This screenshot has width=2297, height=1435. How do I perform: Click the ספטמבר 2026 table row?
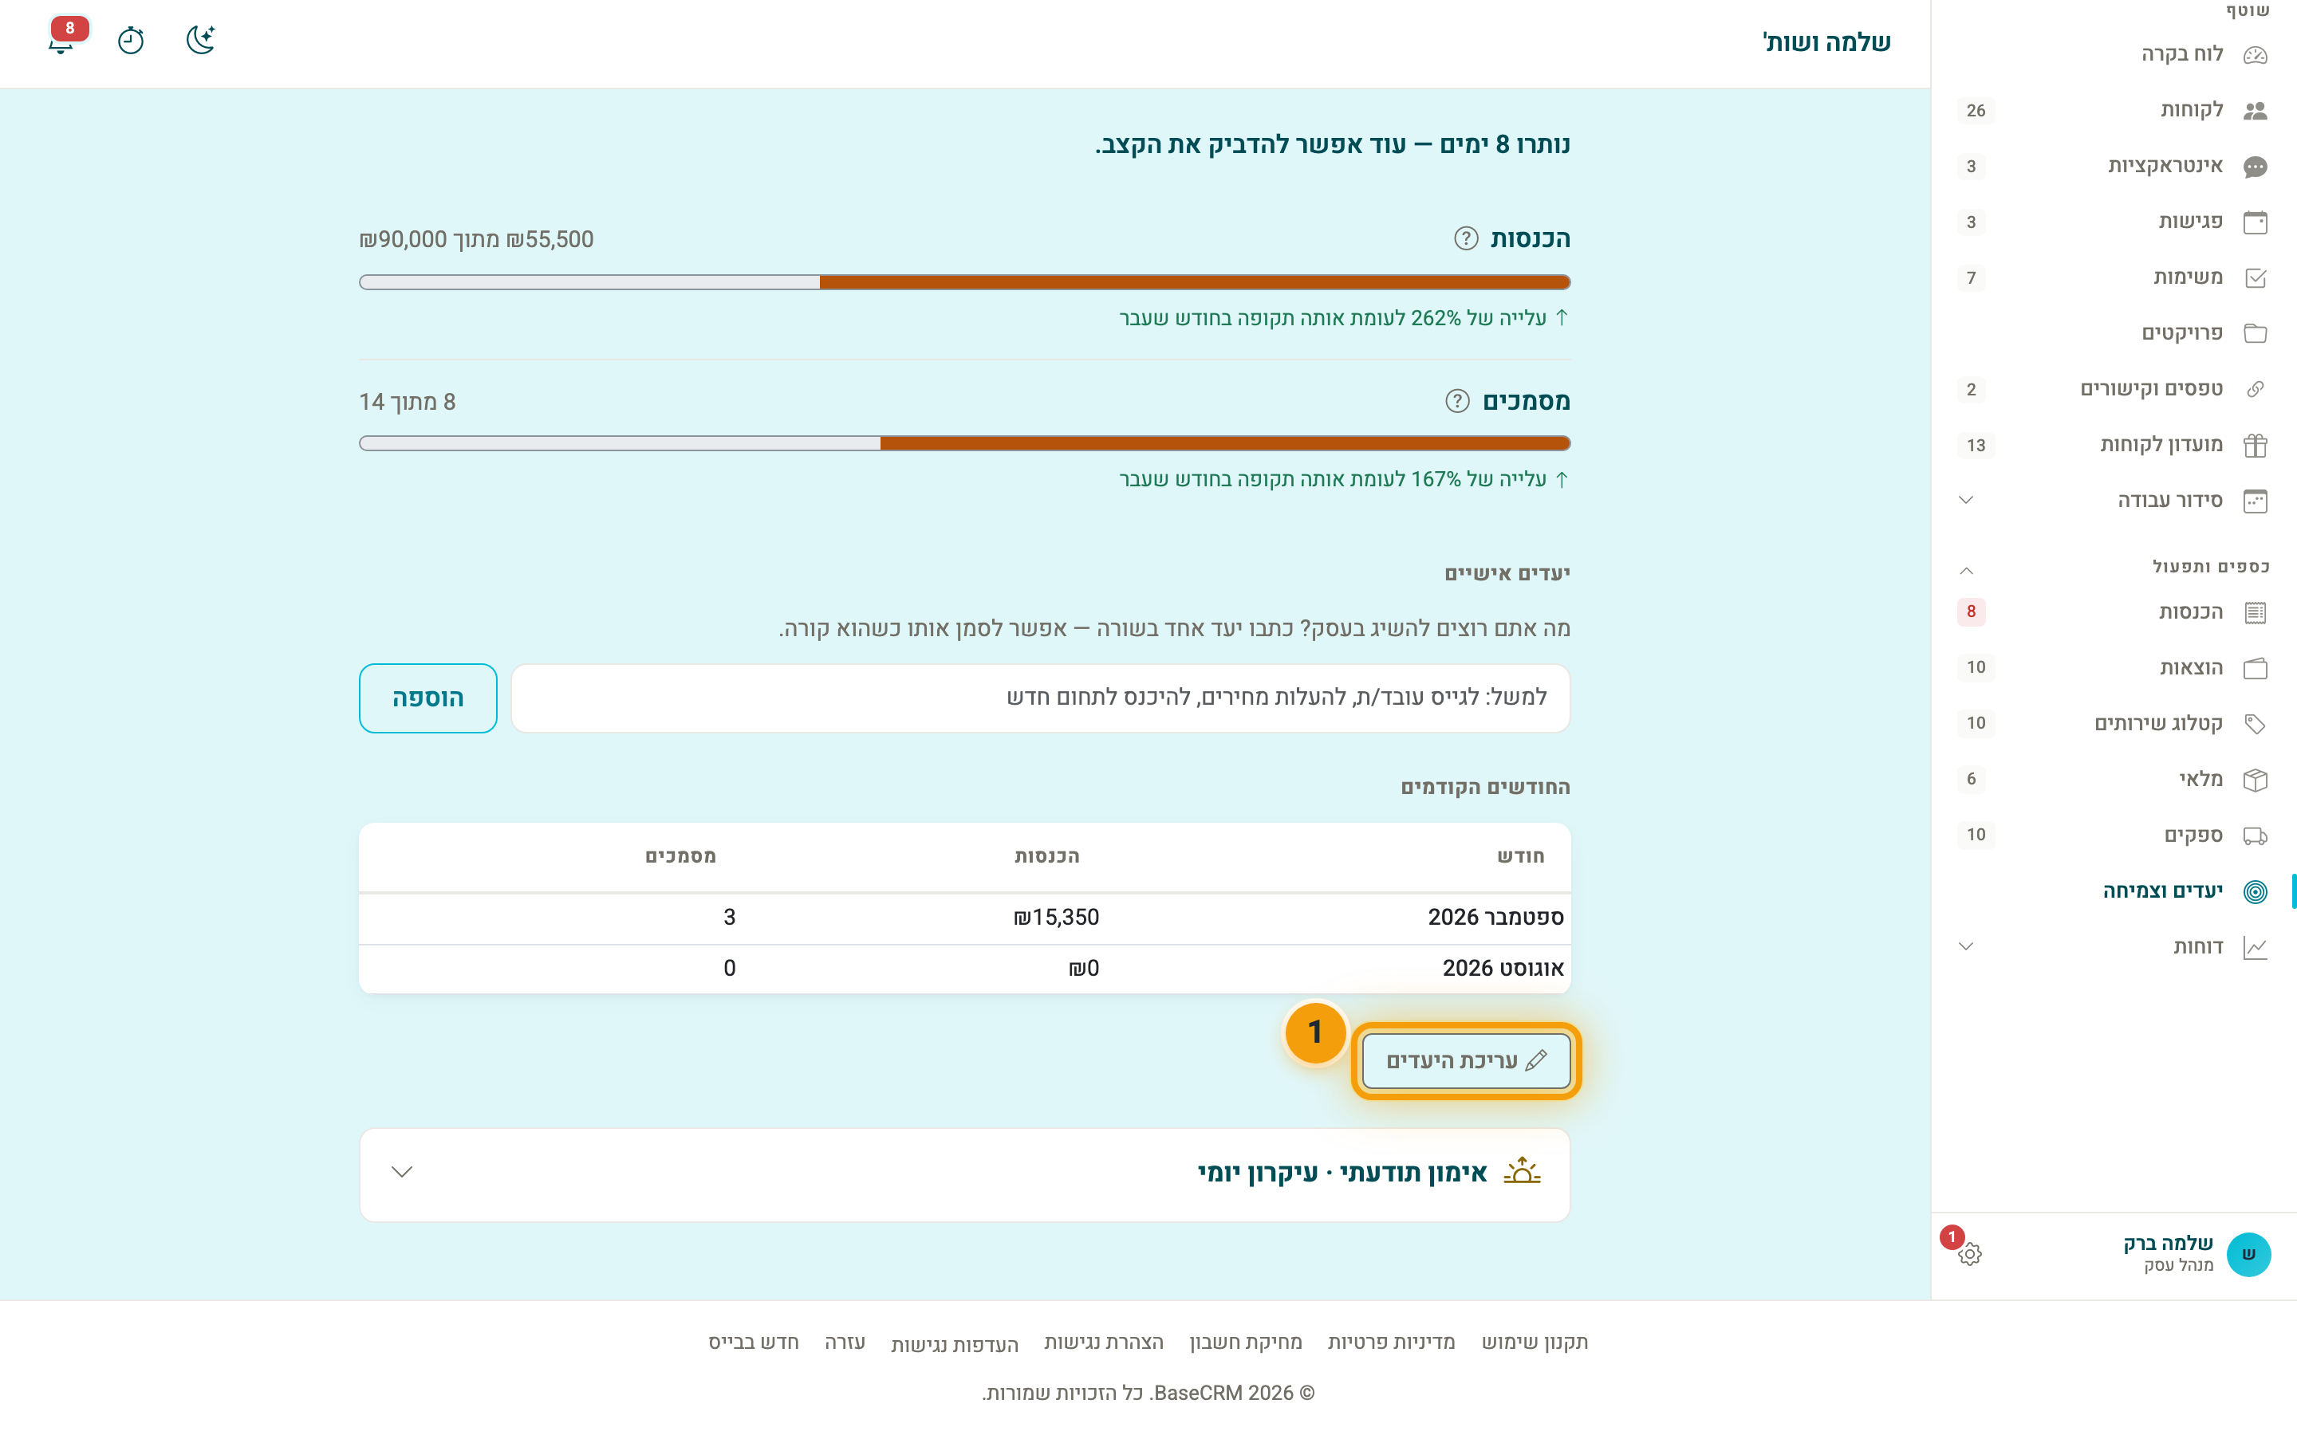coord(964,918)
